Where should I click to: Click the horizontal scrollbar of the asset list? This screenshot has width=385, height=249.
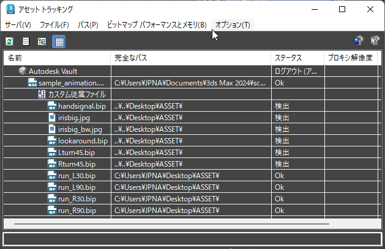point(171,224)
